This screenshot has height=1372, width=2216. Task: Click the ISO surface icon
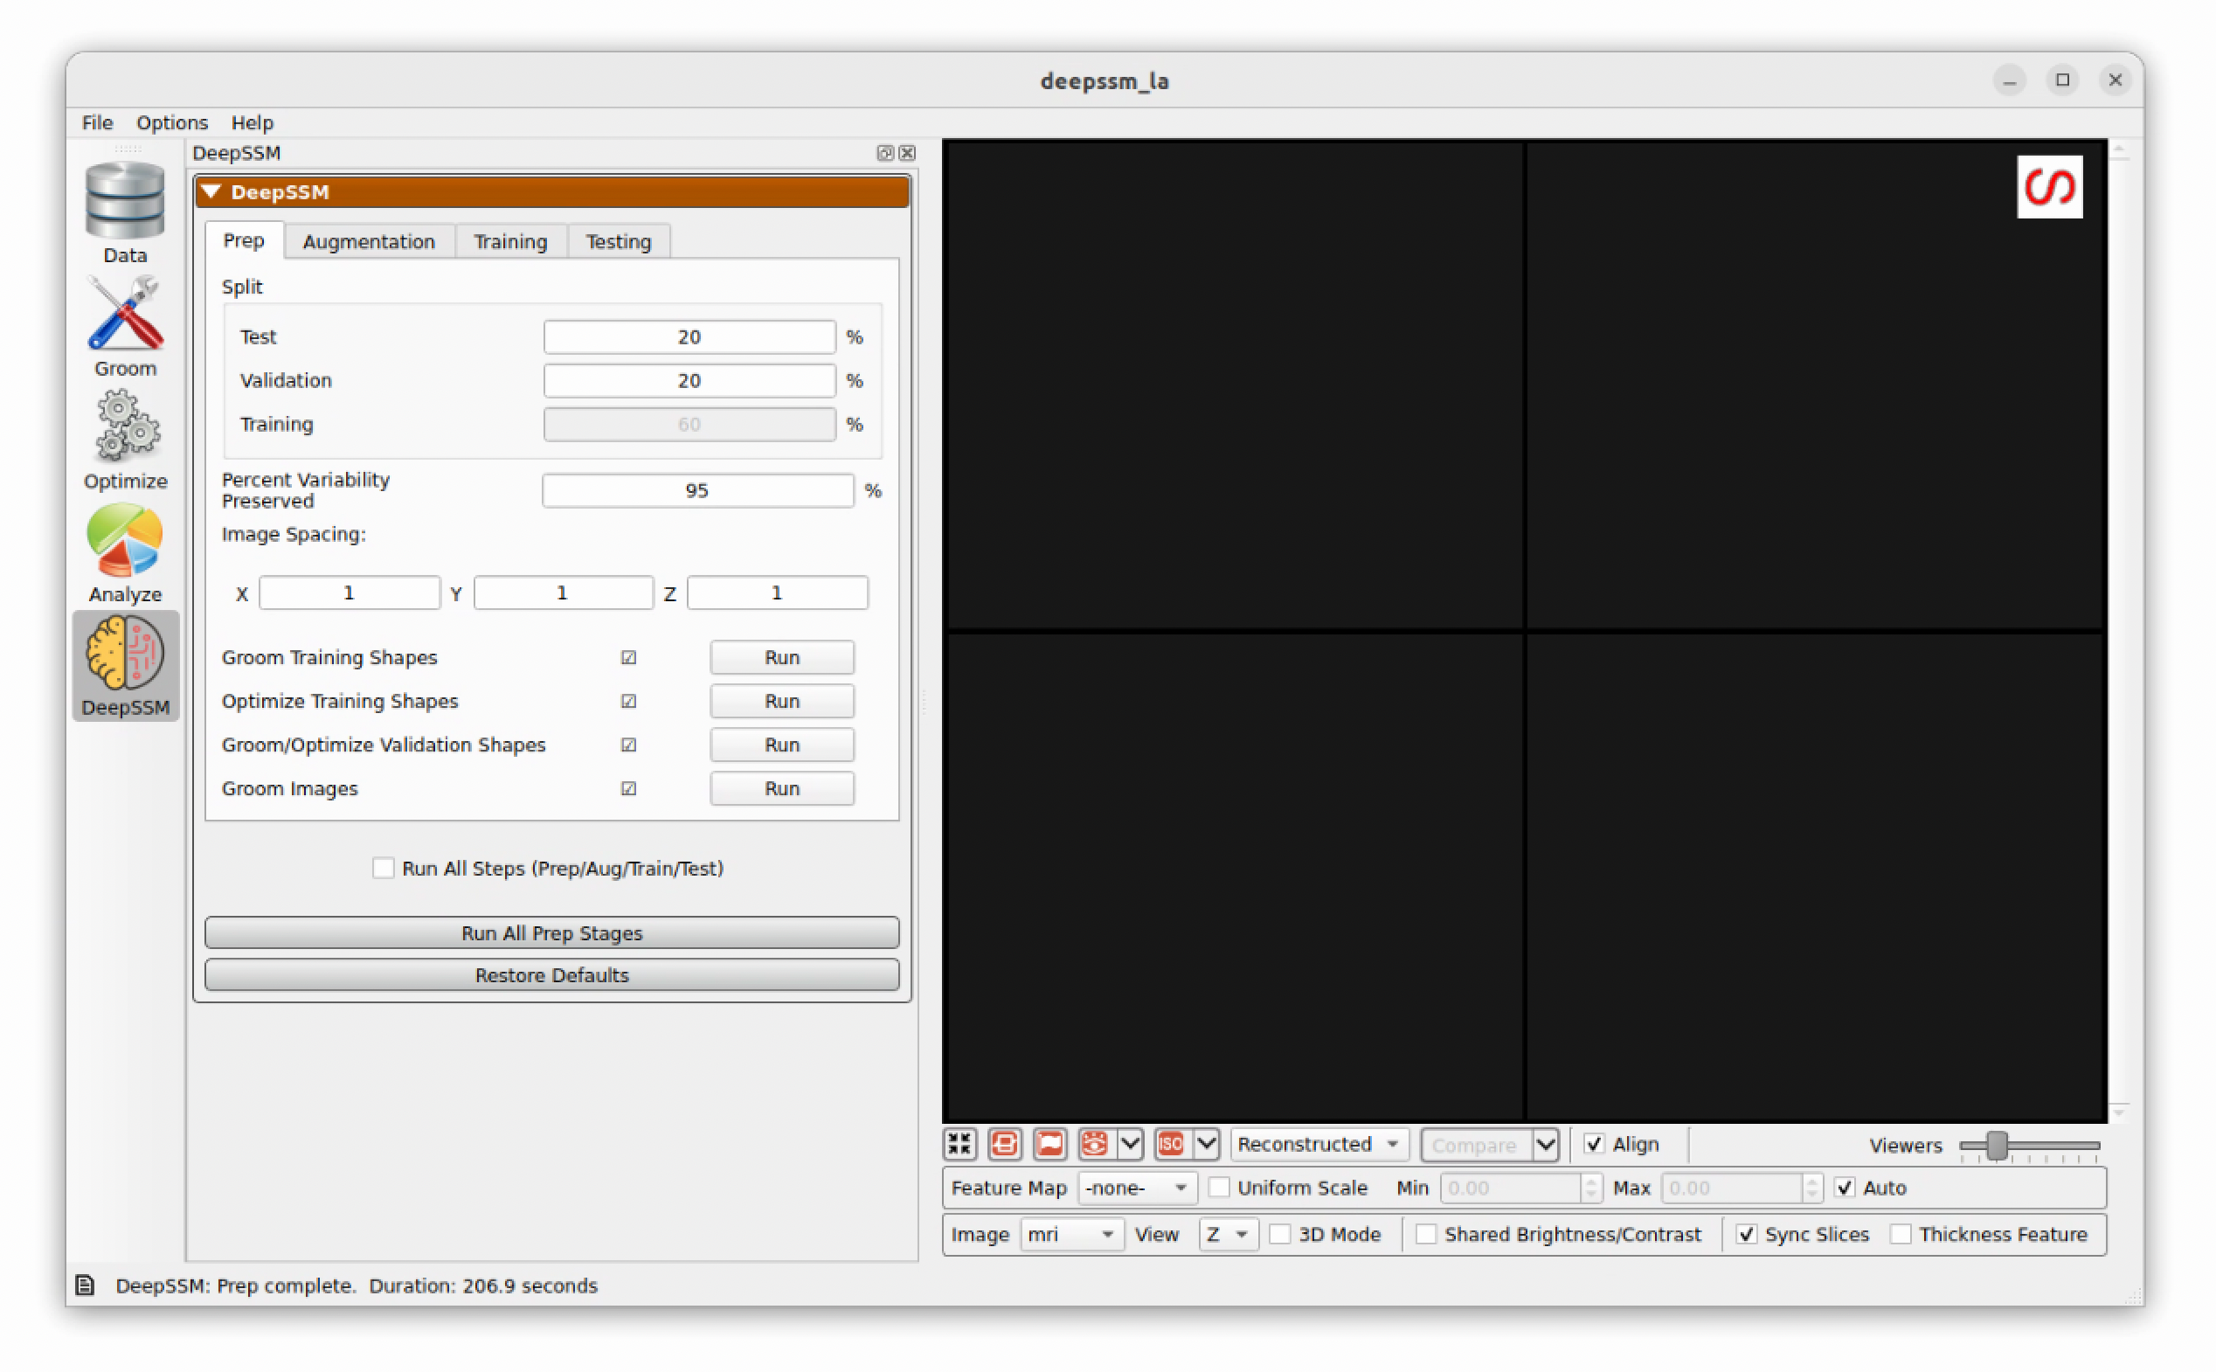pyautogui.click(x=1171, y=1144)
